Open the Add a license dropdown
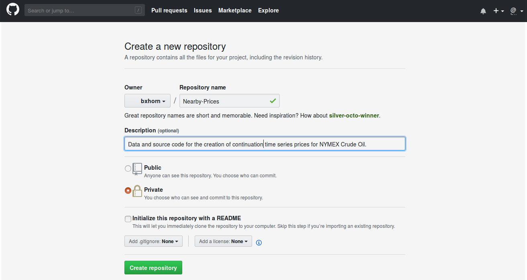 click(x=223, y=241)
